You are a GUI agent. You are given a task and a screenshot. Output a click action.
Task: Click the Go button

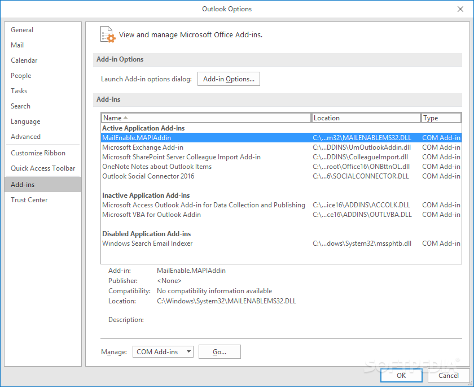[x=220, y=352]
